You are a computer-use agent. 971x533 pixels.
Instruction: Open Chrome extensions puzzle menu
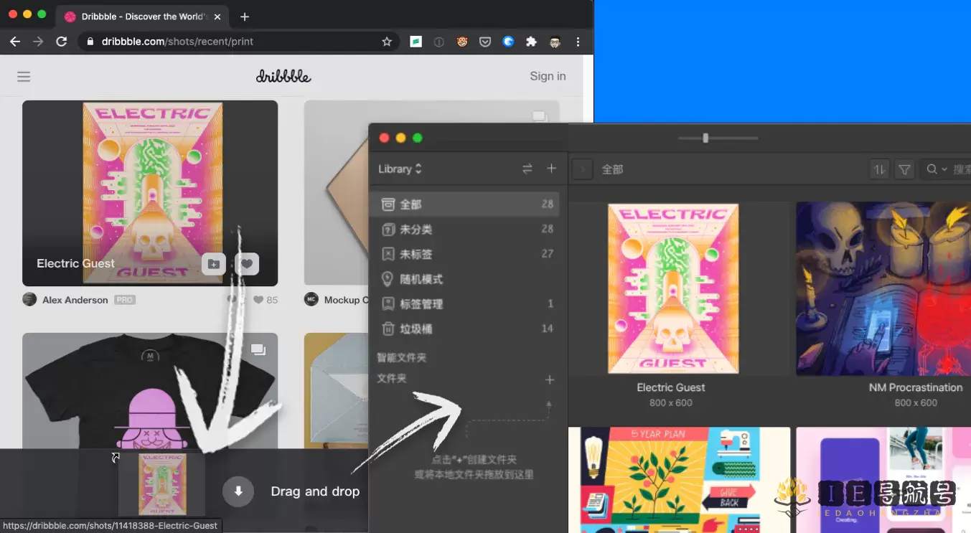531,42
